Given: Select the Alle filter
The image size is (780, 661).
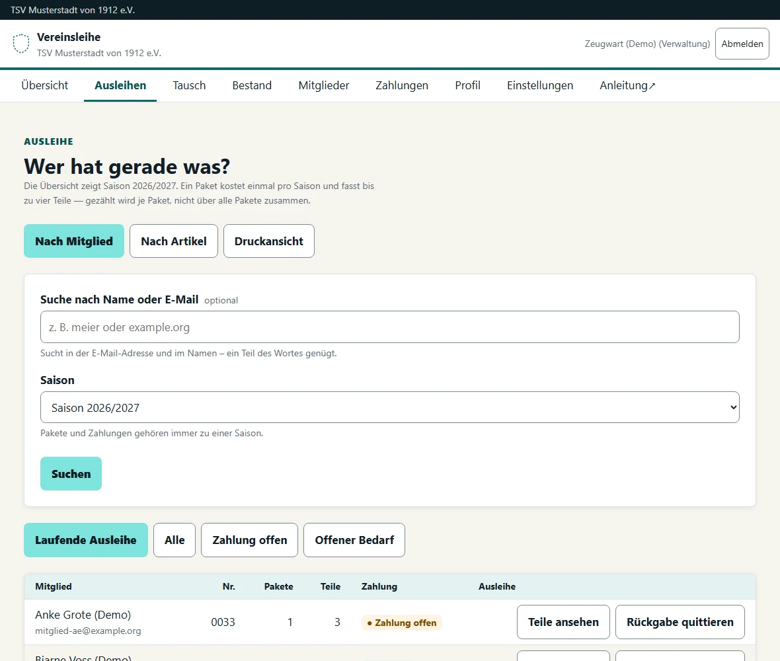Looking at the screenshot, I should click(175, 540).
